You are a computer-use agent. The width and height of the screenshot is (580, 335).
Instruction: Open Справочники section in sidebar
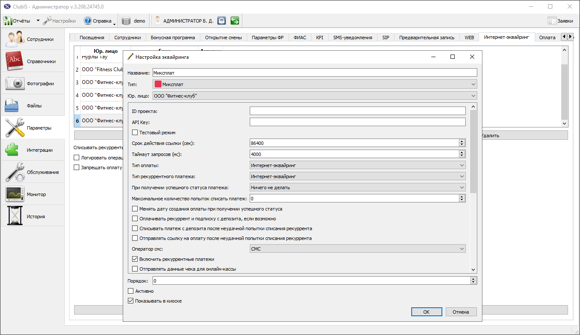pos(33,61)
